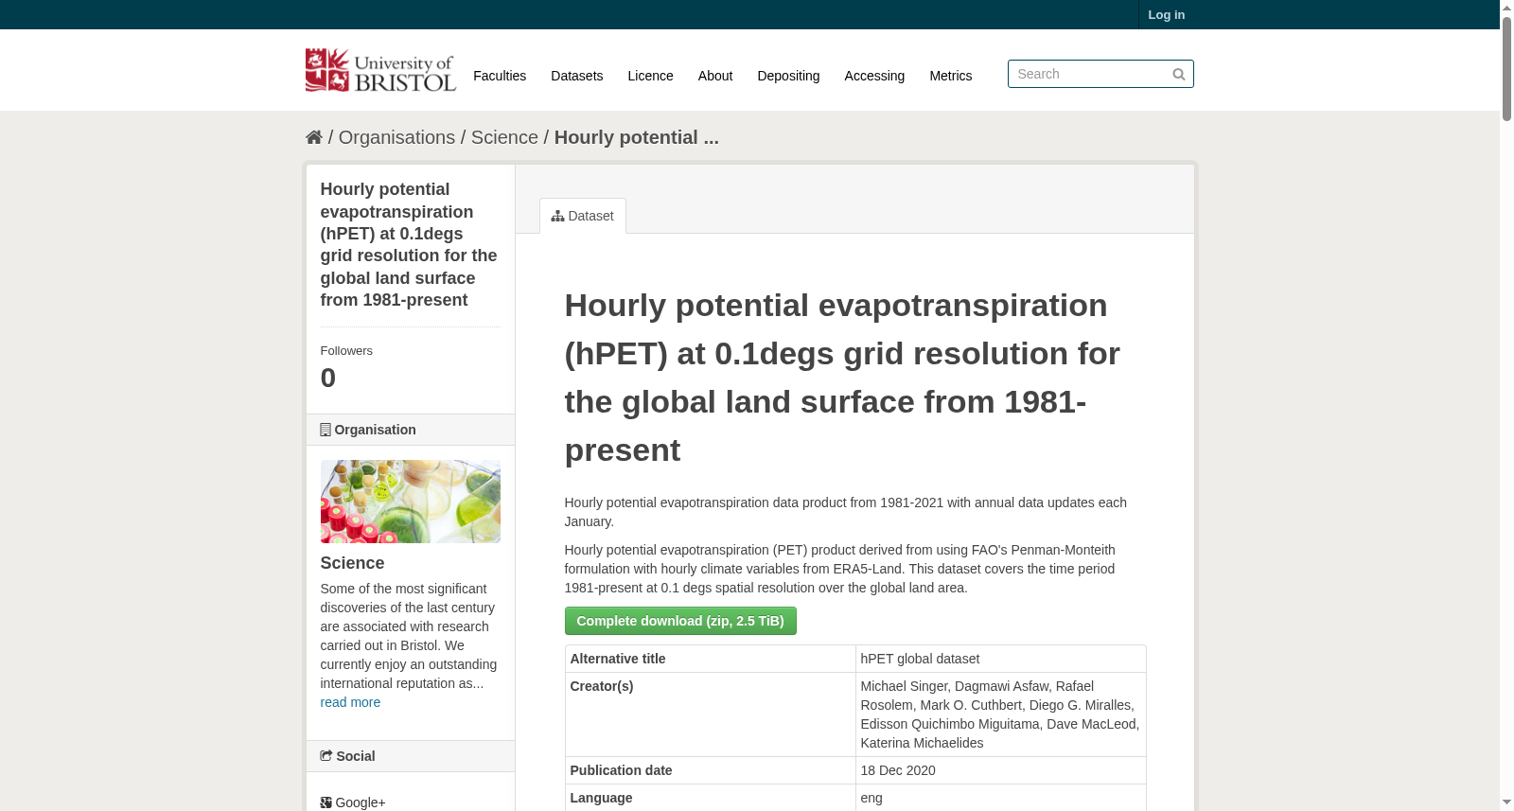Screen dimensions: 1514x811
Task: Open the Science organisation heading link
Action: pyautogui.click(x=352, y=563)
